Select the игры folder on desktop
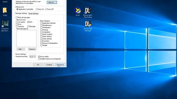The image size is (177, 99). pyautogui.click(x=5, y=12)
